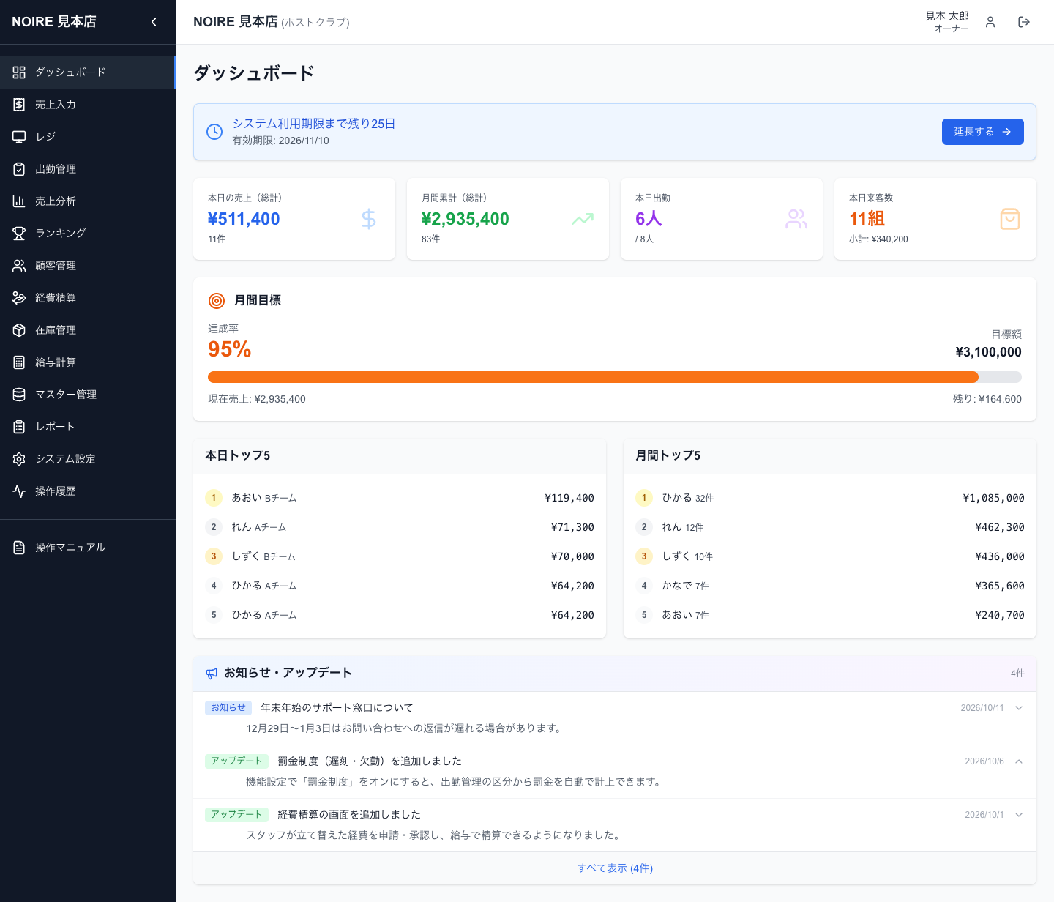Screen dimensions: 1054x902
Task: Click the 延長する button
Action: point(982,132)
